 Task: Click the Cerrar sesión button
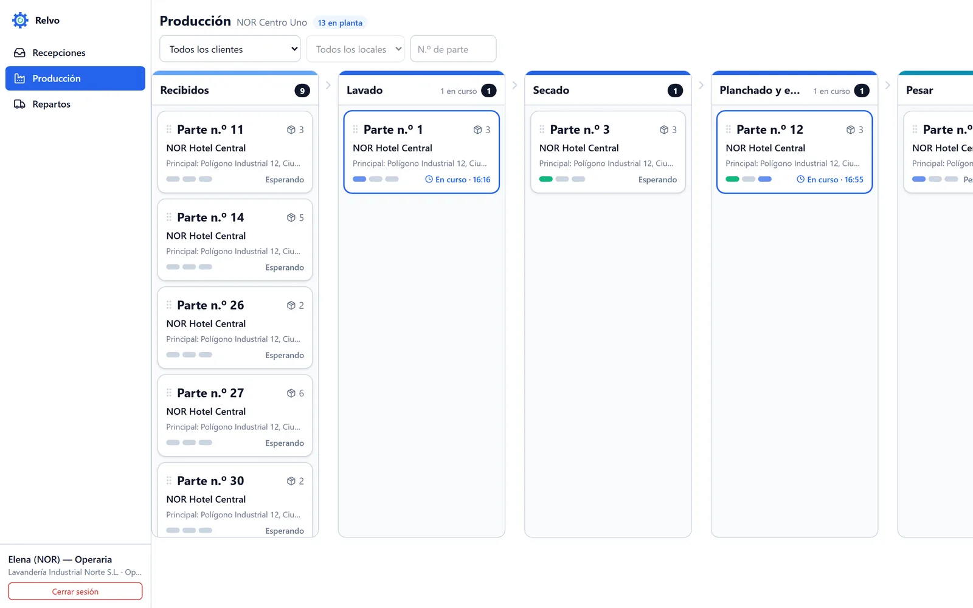(75, 592)
